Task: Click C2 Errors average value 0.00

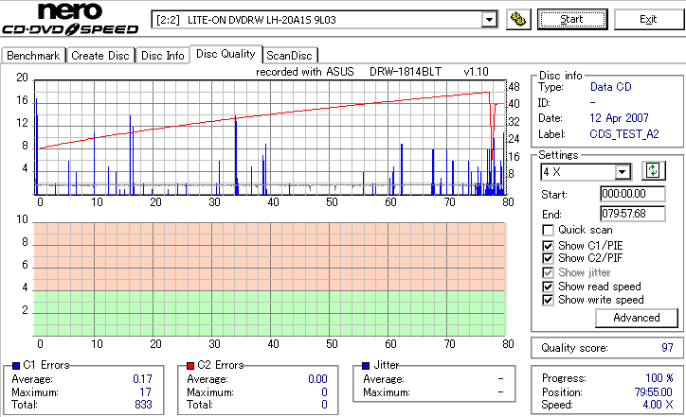Action: point(317,379)
